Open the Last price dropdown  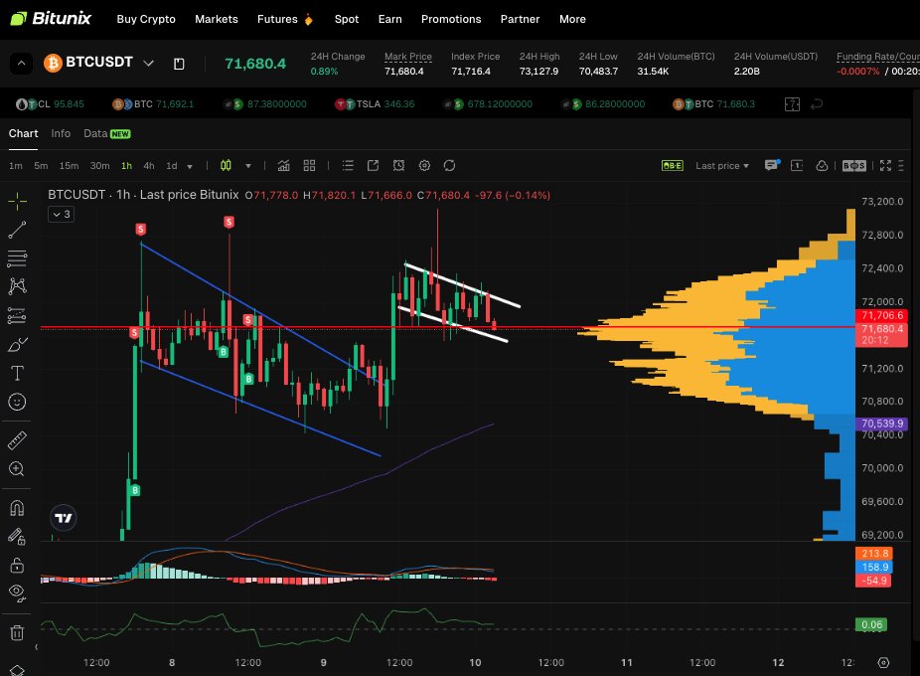[722, 166]
